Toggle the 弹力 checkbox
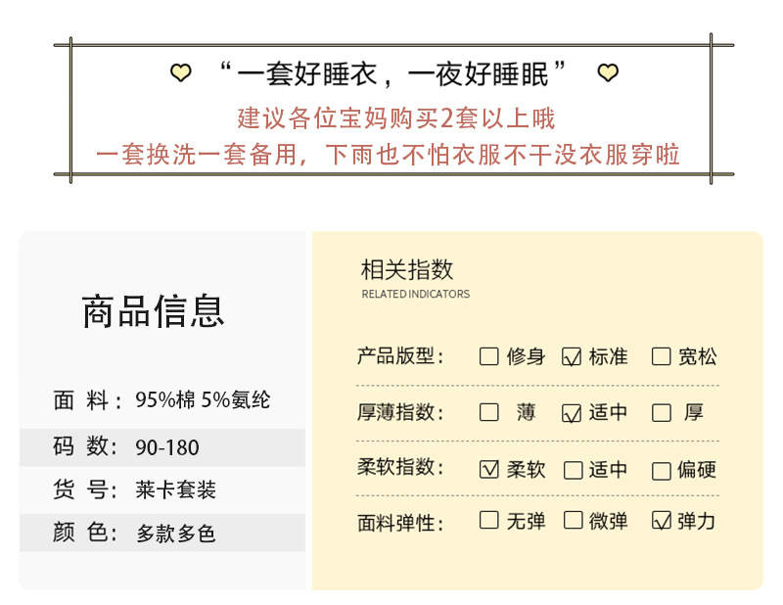This screenshot has width=783, height=605. coord(661,521)
